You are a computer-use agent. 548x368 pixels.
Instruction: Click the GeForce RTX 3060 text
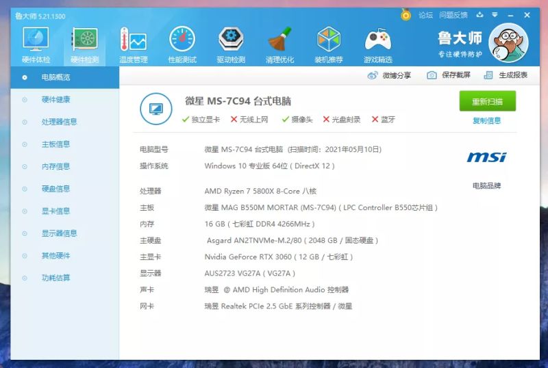279,257
